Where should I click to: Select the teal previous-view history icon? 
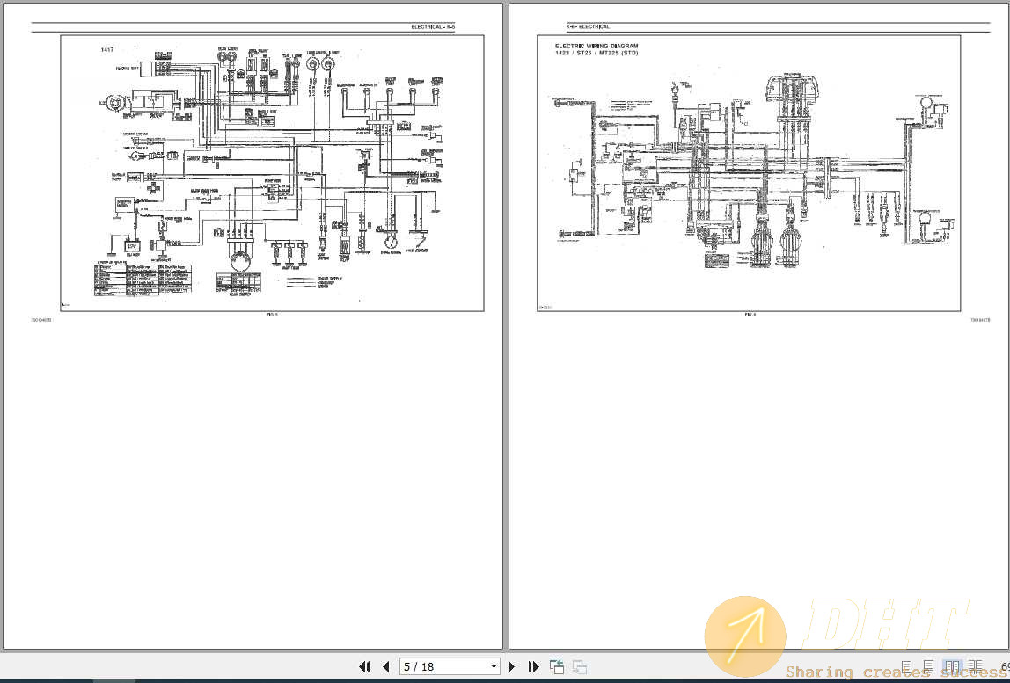556,666
